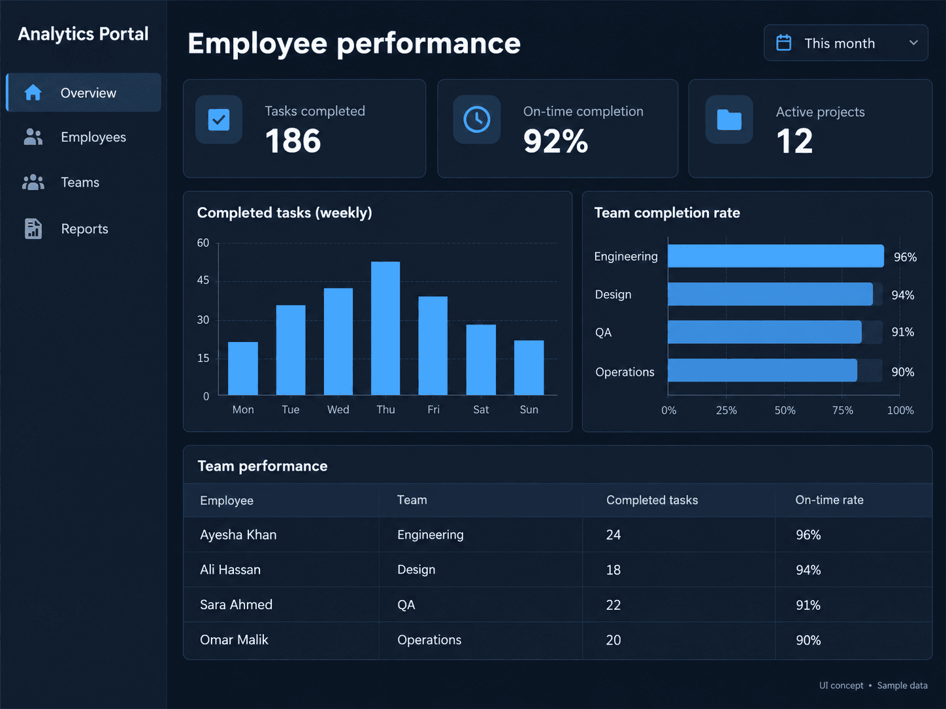Open the Employees menu item

(x=84, y=137)
